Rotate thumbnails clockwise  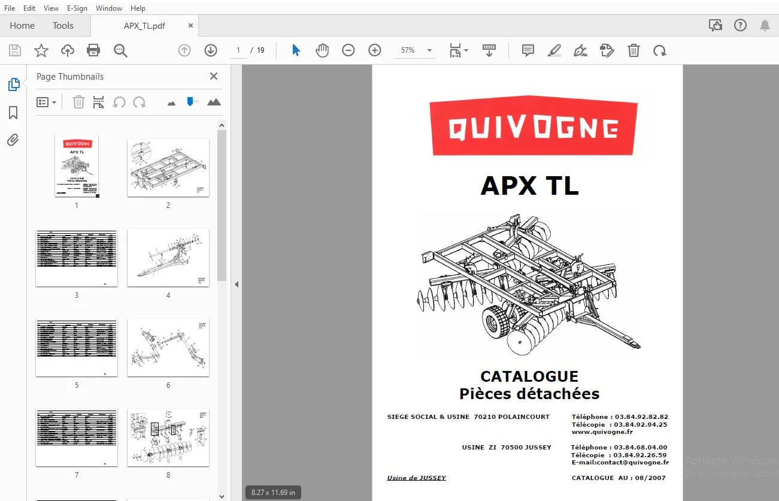coord(140,102)
